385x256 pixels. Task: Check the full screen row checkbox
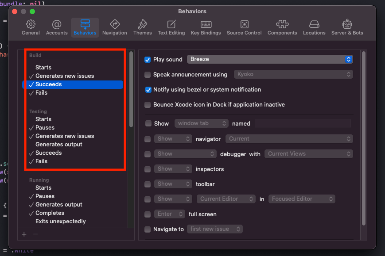click(148, 214)
